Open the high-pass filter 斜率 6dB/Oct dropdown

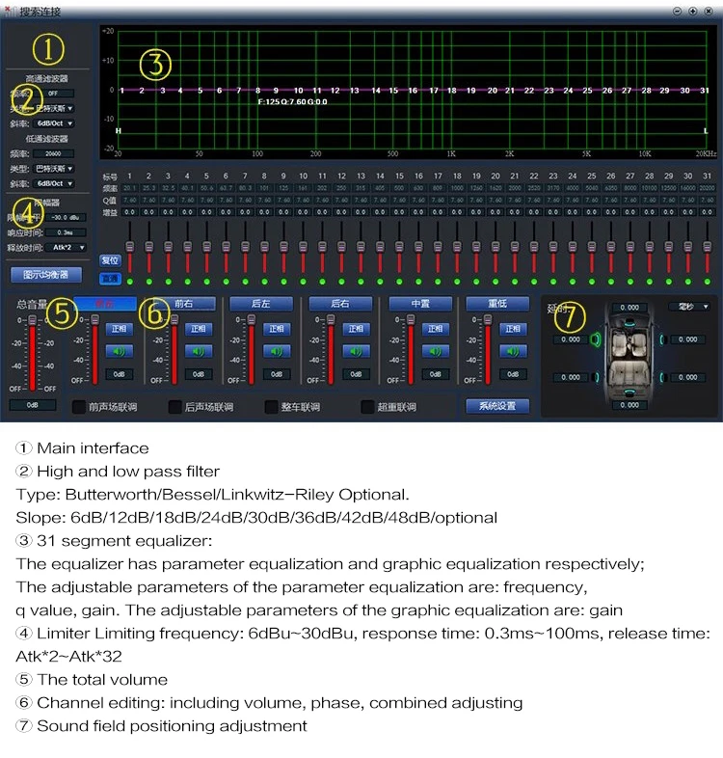[54, 123]
